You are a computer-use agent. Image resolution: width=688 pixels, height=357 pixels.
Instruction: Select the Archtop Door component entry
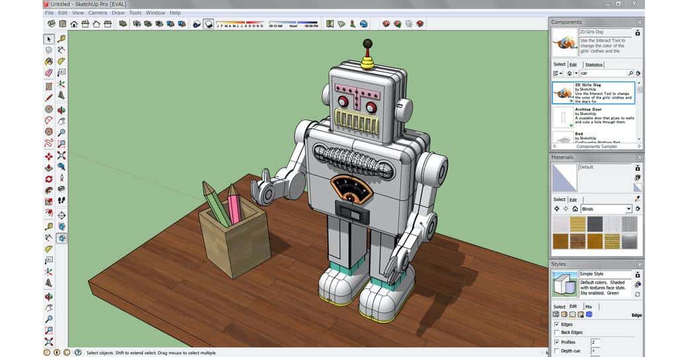point(593,117)
